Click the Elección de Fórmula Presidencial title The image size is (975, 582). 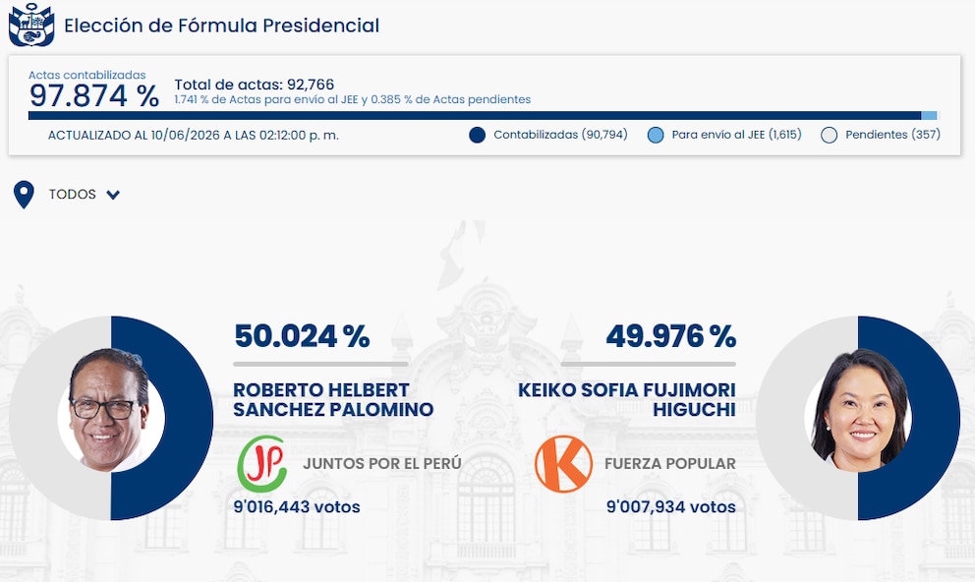pos(221,26)
